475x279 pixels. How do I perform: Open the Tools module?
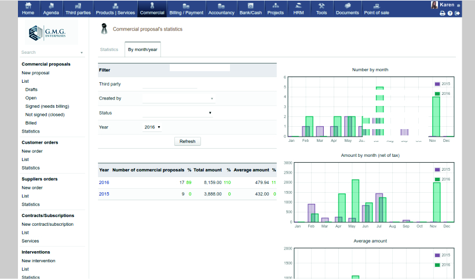(321, 8)
